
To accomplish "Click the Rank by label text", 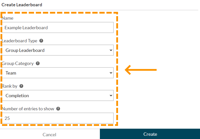I will pos(10,86).
